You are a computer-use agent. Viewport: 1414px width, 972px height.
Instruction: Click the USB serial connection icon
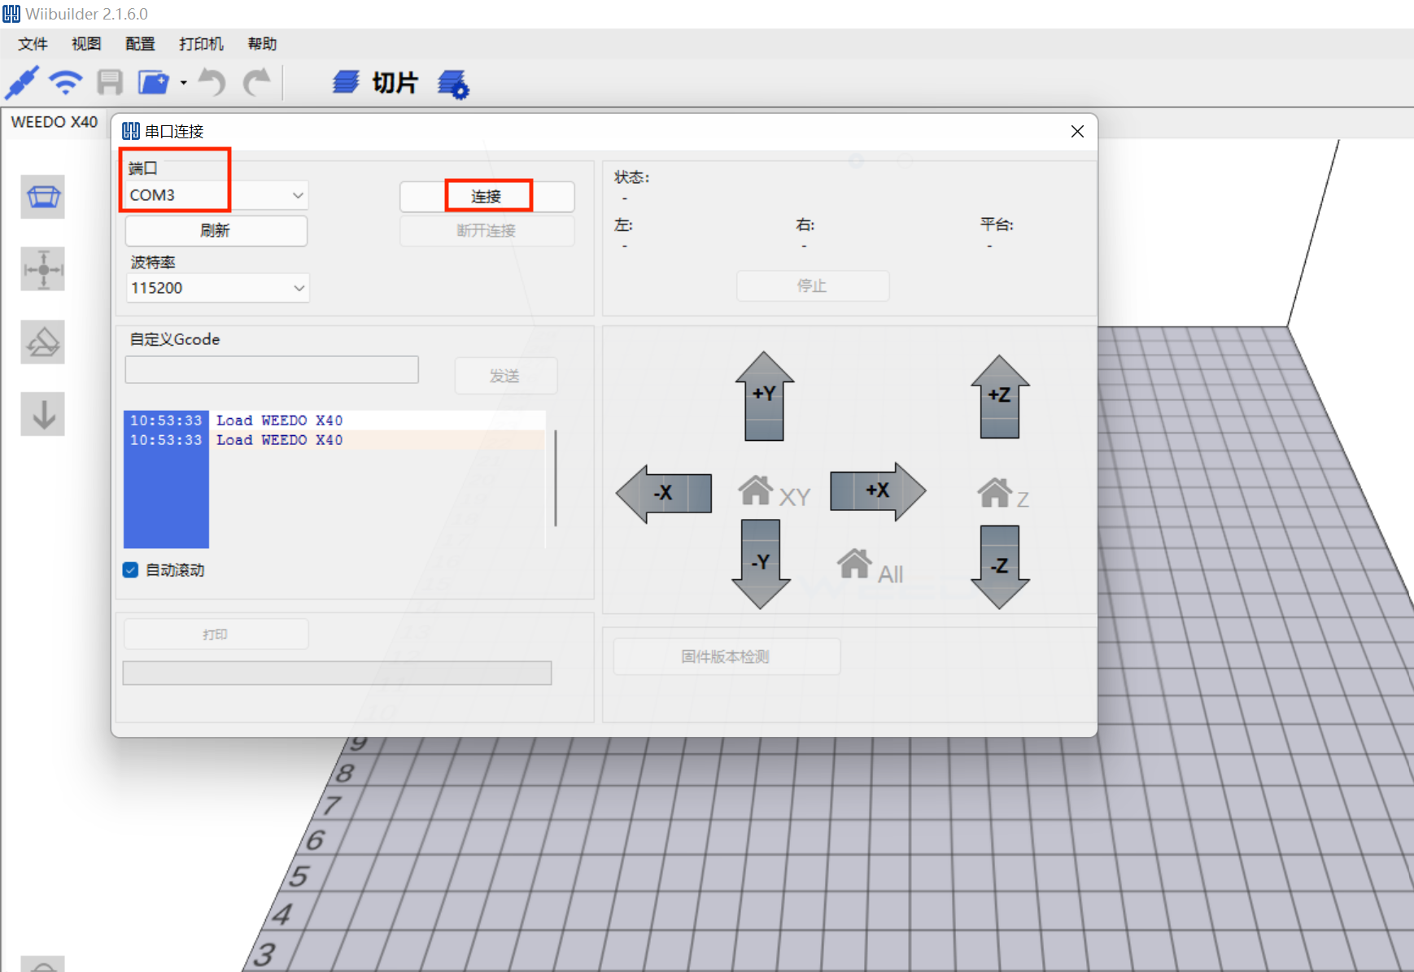coord(22,82)
